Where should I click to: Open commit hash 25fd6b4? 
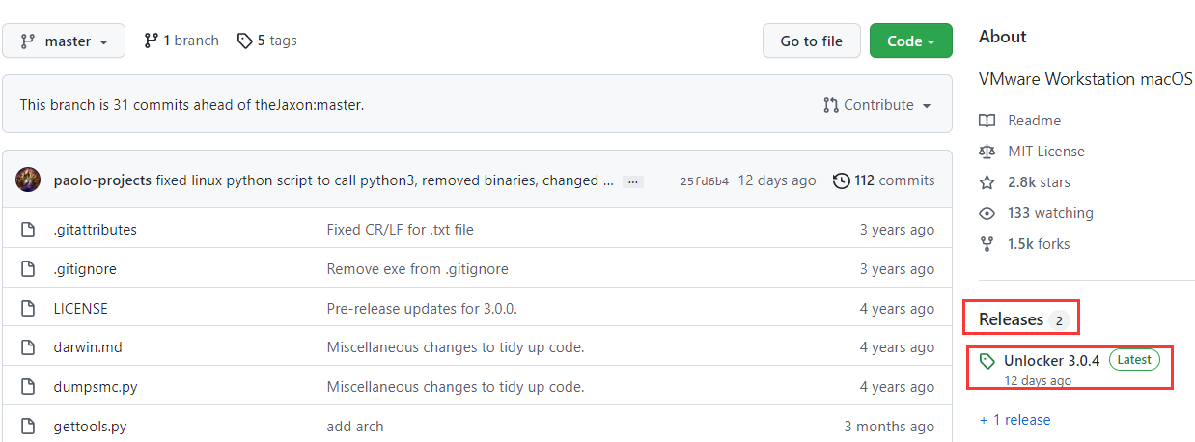[704, 181]
